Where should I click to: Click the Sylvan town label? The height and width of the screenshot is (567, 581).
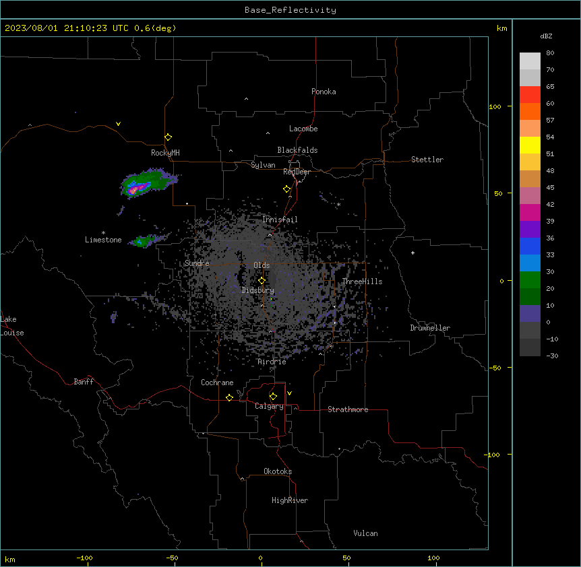tap(263, 165)
